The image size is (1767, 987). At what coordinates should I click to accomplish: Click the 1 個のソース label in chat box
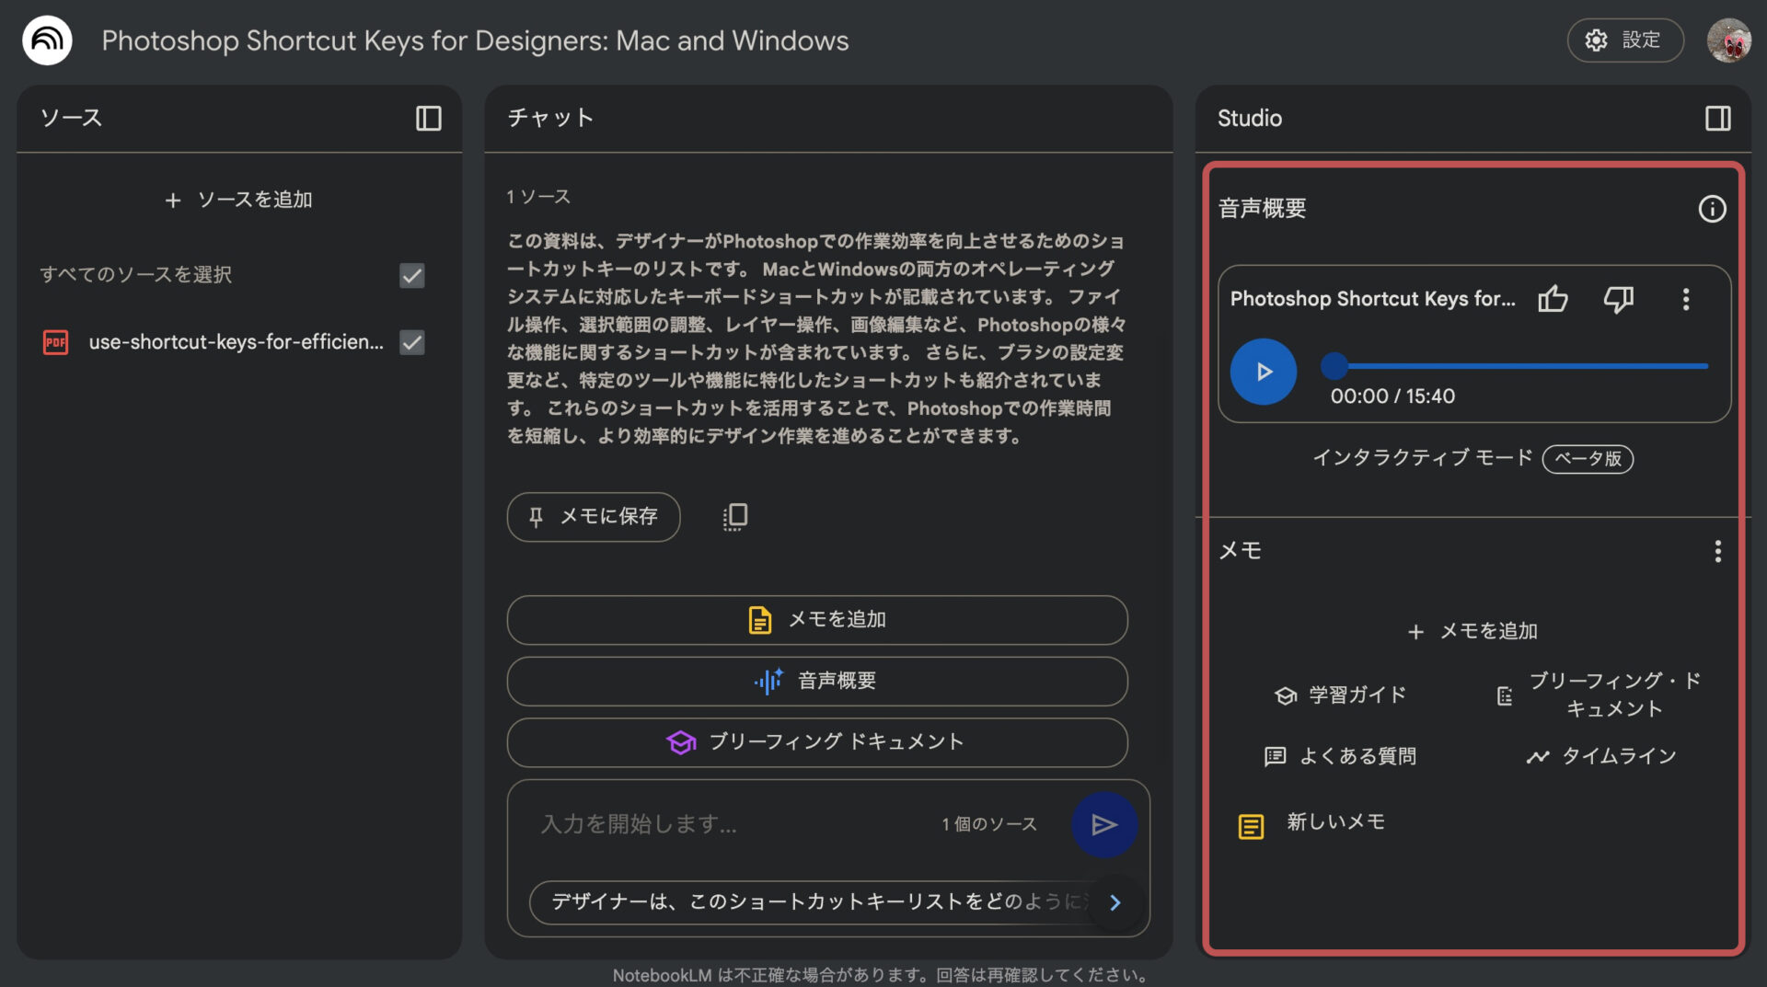click(988, 824)
